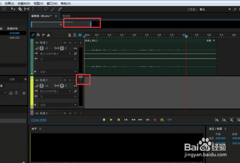
Task: Select the Slip tool
Action: [x=26, y=9]
